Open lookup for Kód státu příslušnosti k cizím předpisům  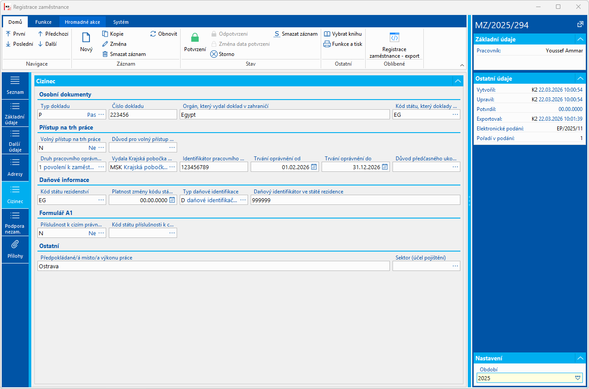click(x=172, y=233)
